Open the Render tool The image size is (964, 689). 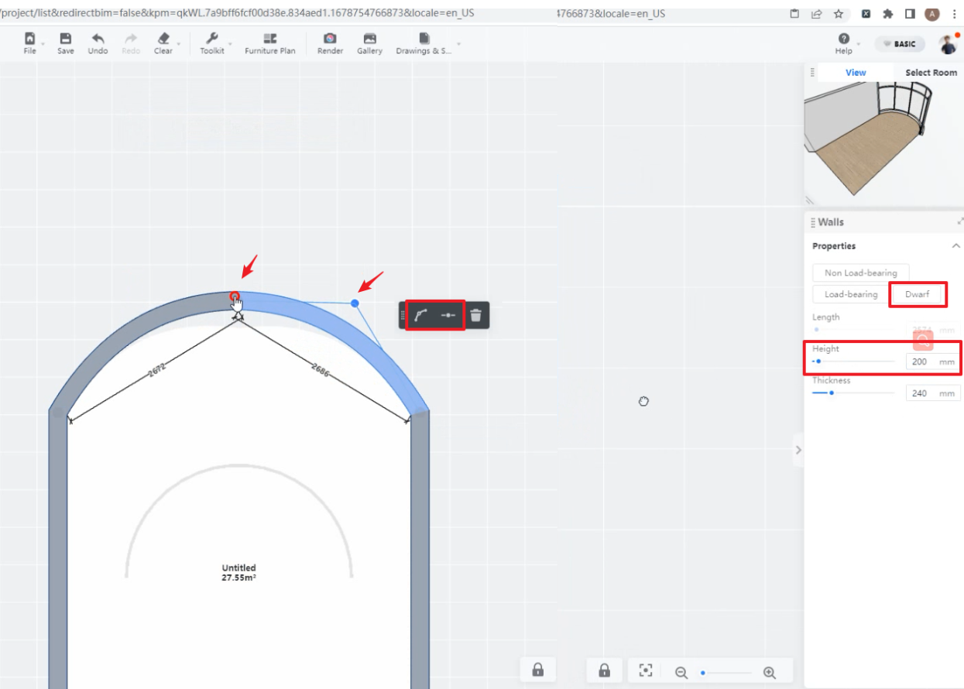330,39
